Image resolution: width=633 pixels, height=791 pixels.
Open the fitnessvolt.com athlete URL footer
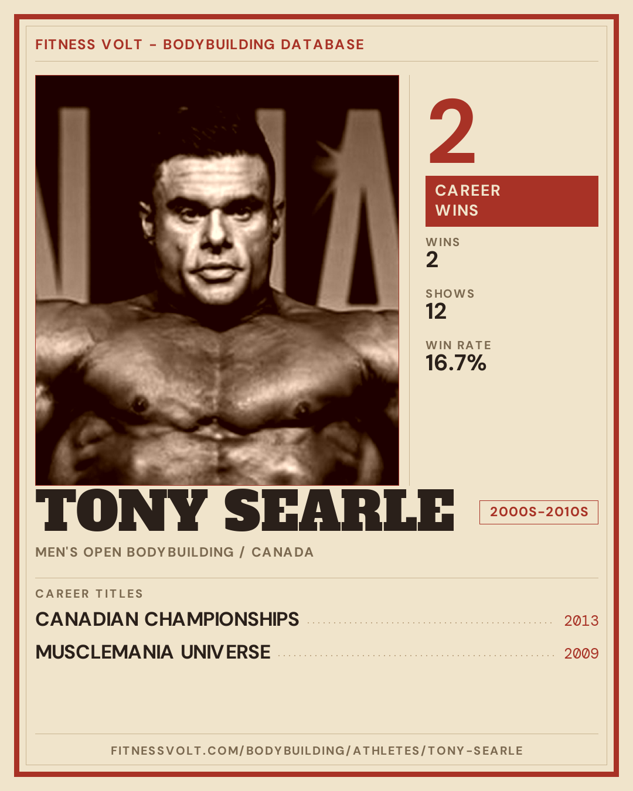click(316, 751)
